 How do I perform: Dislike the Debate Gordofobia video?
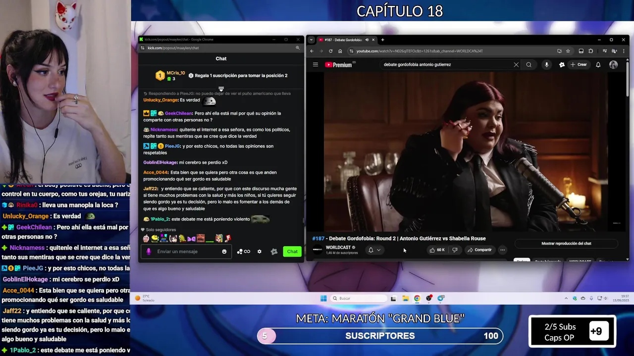[454, 250]
